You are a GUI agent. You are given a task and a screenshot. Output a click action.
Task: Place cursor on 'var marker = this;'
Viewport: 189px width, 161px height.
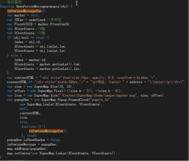pos(23,15)
